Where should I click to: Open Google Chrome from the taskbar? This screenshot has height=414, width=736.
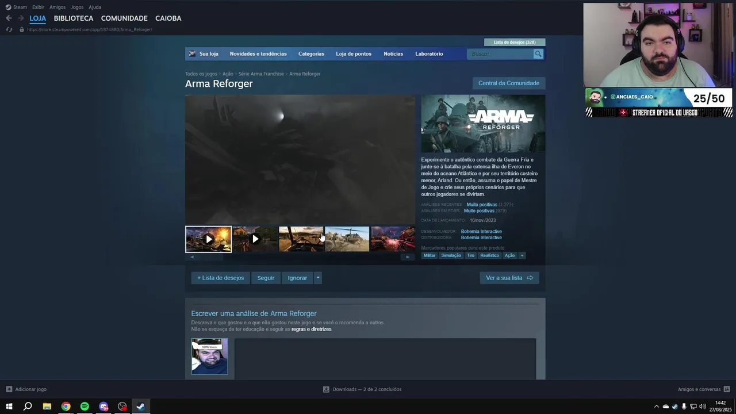click(x=66, y=407)
